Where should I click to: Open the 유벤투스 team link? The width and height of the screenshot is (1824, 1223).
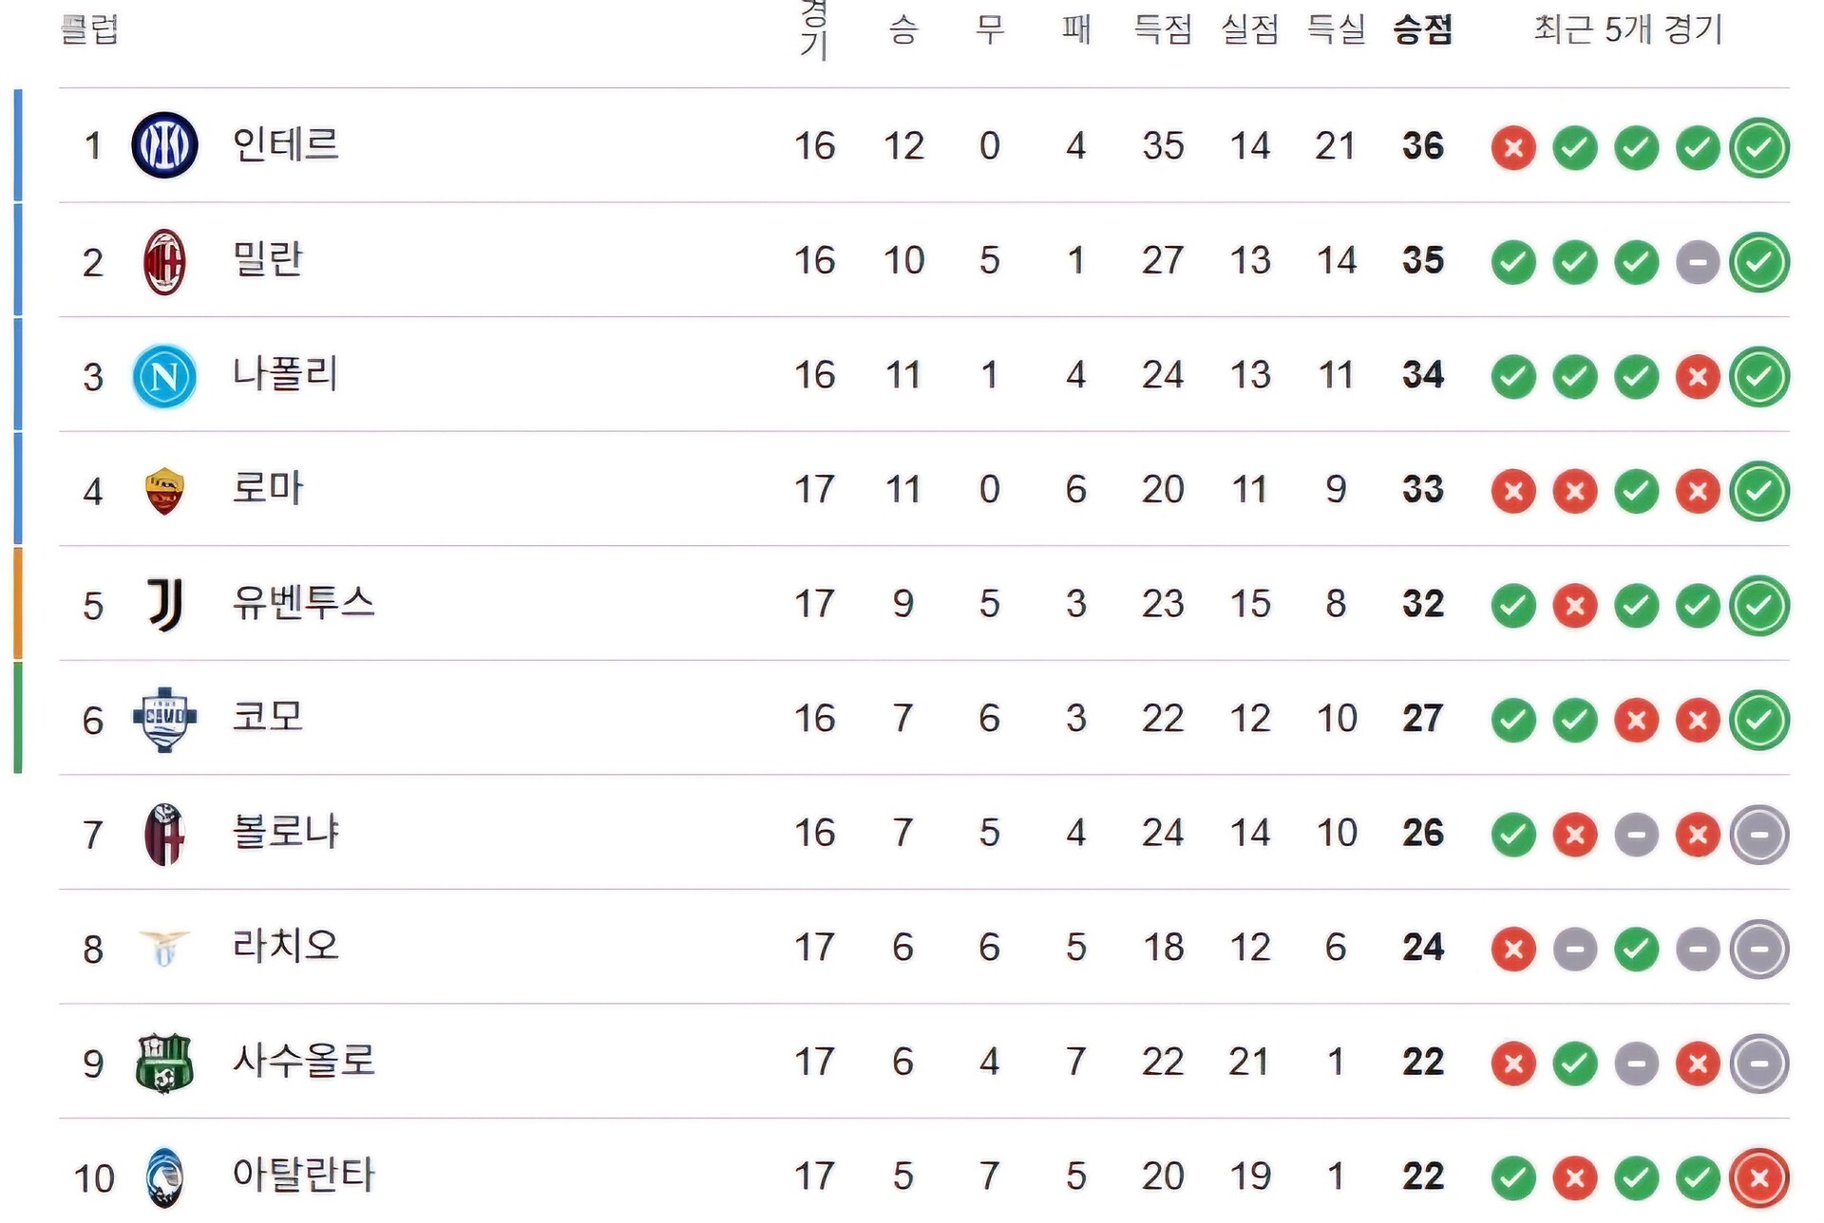(x=304, y=604)
